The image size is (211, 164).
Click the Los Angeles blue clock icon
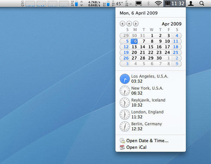point(124,79)
